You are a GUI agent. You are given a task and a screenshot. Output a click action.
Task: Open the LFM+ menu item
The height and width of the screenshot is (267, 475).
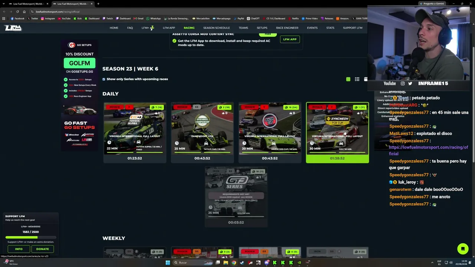(148, 28)
